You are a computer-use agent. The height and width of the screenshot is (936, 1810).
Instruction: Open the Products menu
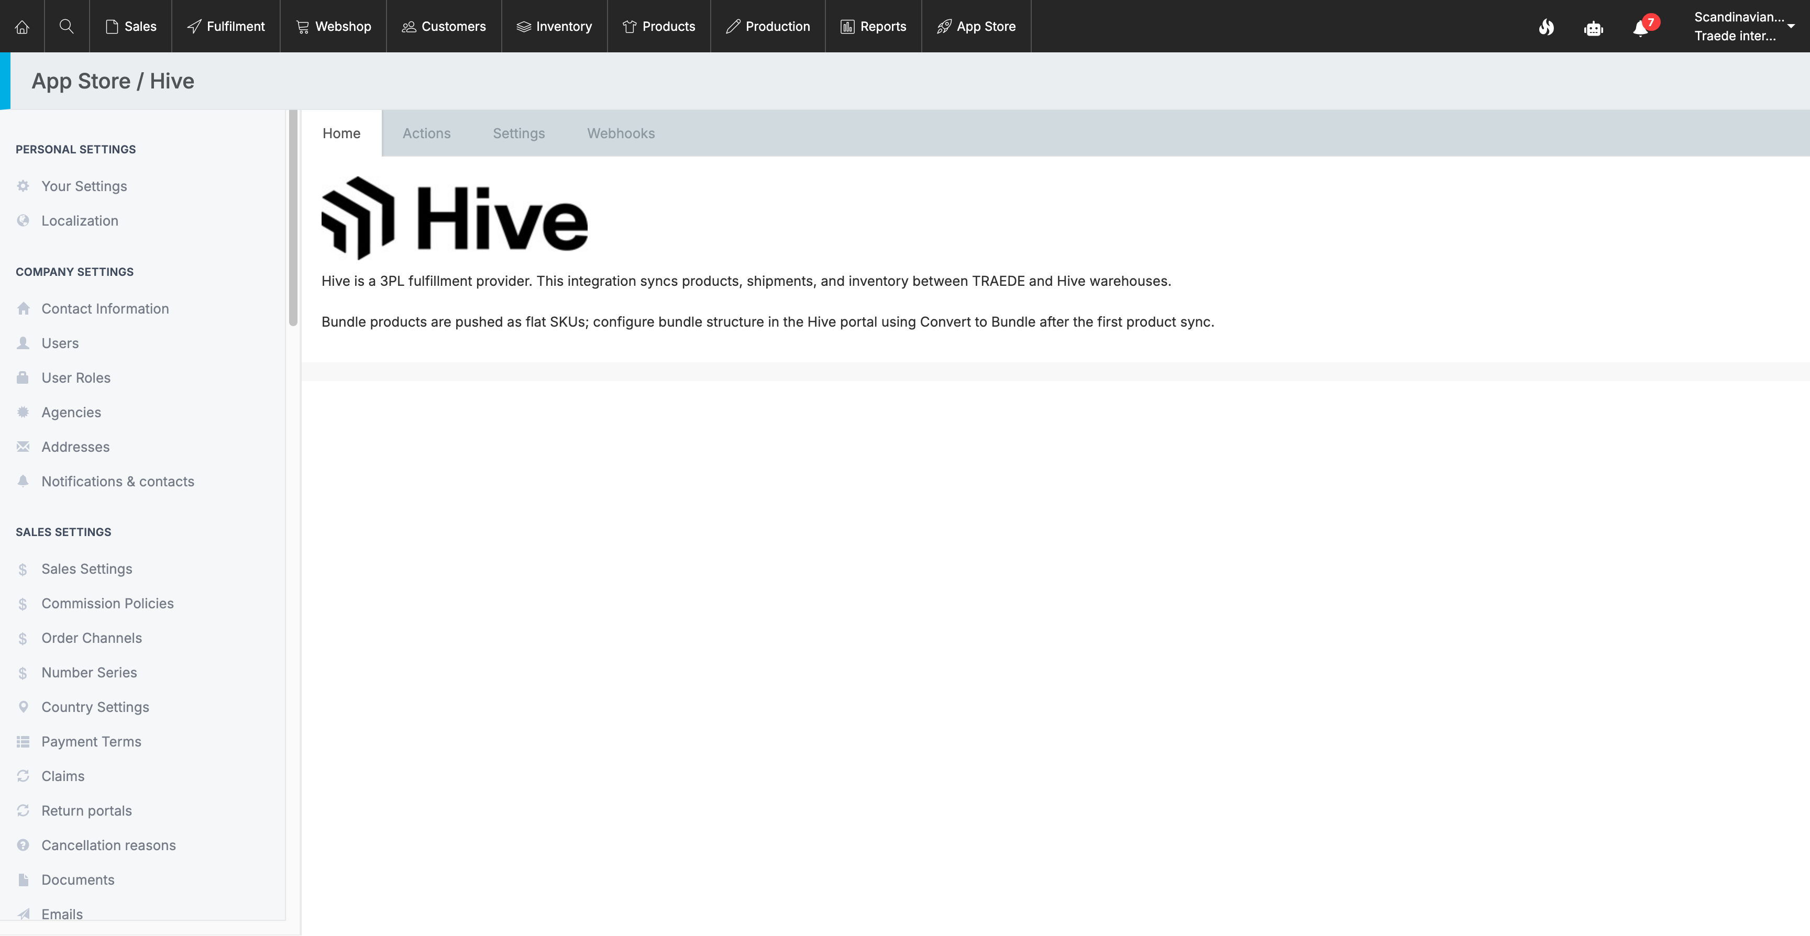[x=659, y=27]
